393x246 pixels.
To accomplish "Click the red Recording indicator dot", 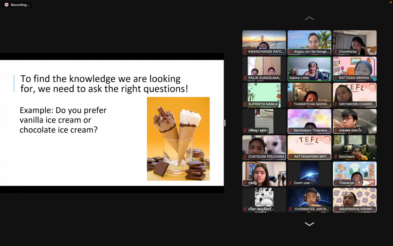I will point(6,5).
